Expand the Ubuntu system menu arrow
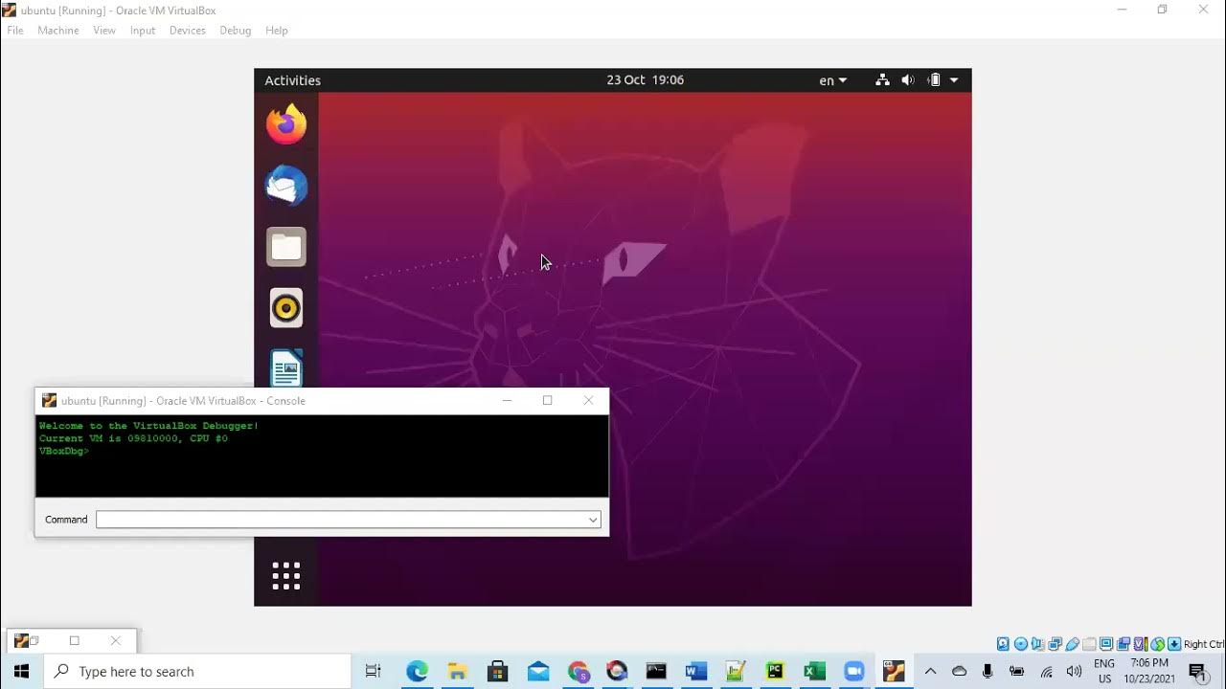 tap(954, 80)
